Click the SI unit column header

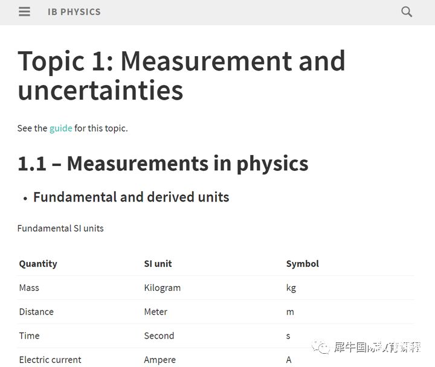[x=158, y=264]
